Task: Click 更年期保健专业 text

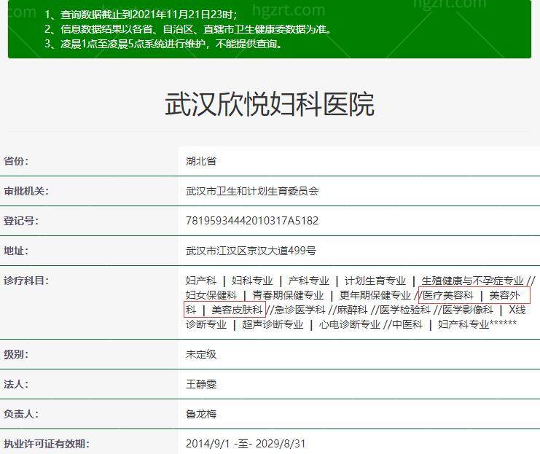Action: pos(375,295)
